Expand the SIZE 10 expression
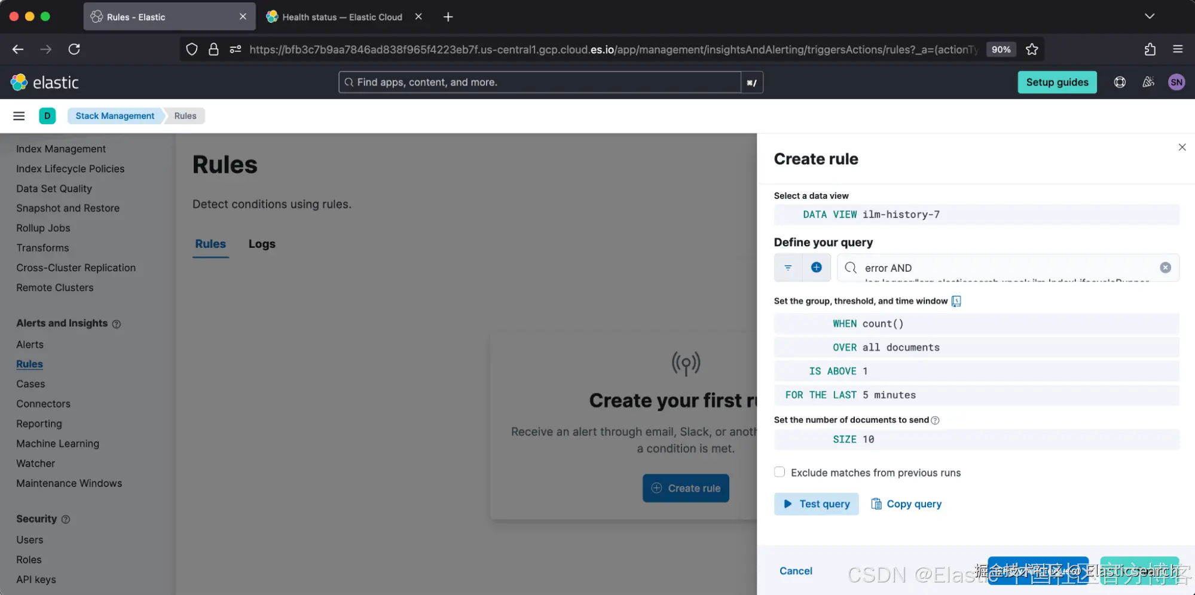The width and height of the screenshot is (1195, 595). [977, 439]
